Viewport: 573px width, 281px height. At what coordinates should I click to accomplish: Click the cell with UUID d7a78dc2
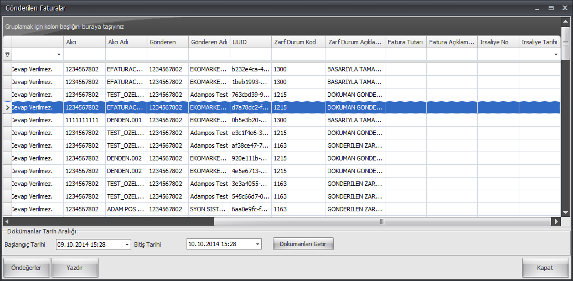[251, 107]
